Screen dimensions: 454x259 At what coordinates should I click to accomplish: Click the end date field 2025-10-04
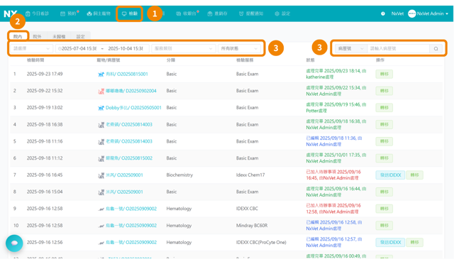[126, 48]
